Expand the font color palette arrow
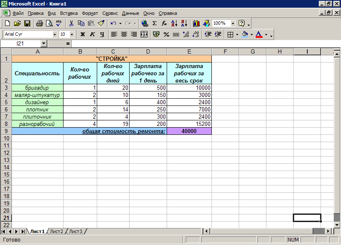Viewport: 341px width, 245px height. click(x=266, y=34)
